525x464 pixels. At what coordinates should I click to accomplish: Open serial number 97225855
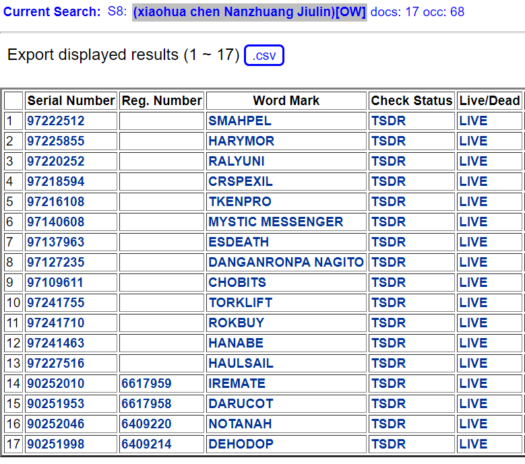[55, 141]
